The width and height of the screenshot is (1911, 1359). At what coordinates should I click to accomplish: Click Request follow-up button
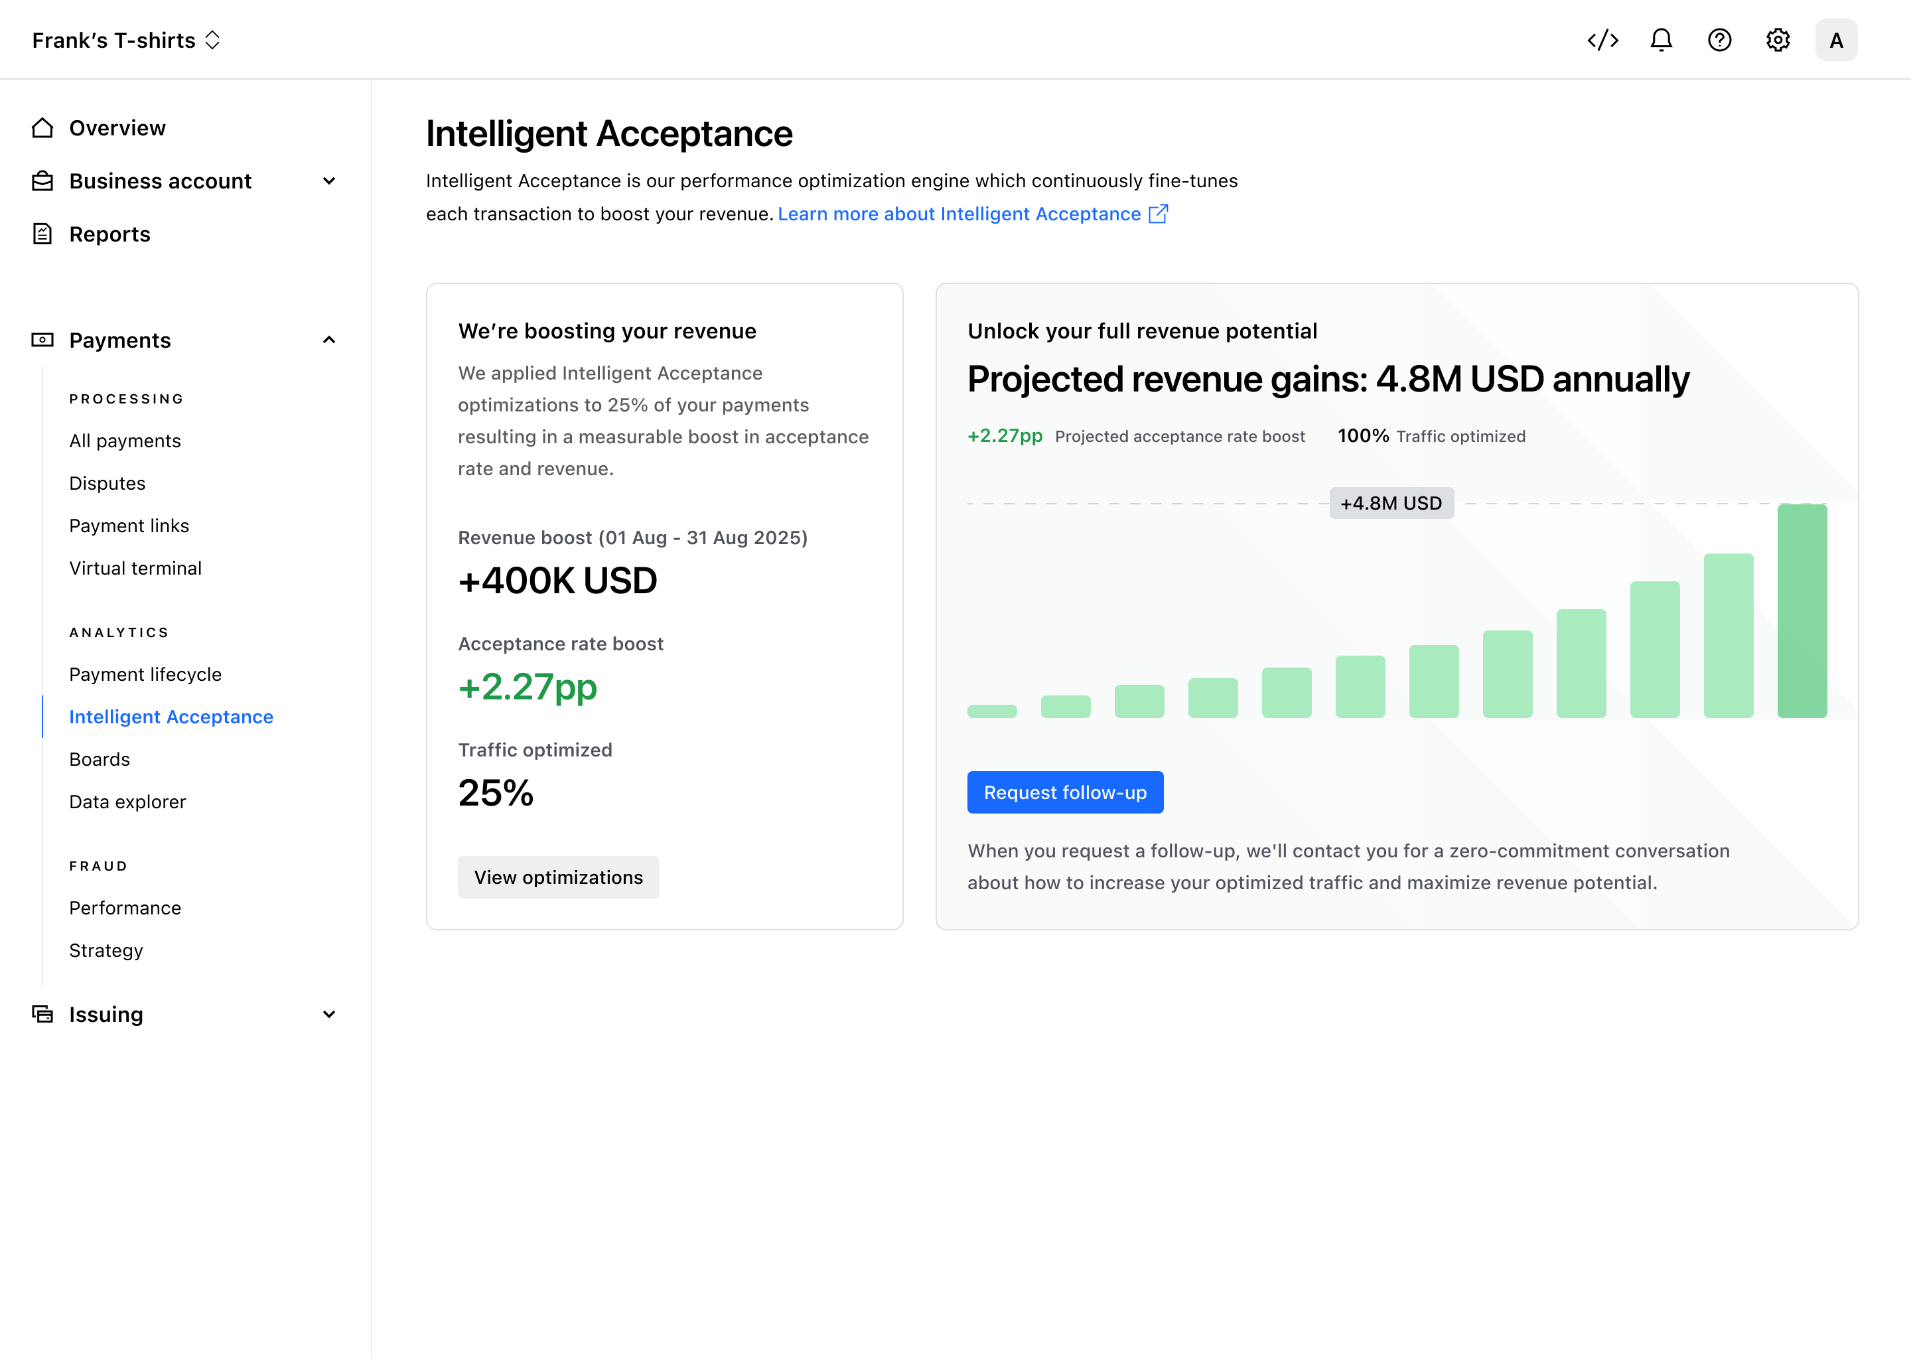point(1065,792)
